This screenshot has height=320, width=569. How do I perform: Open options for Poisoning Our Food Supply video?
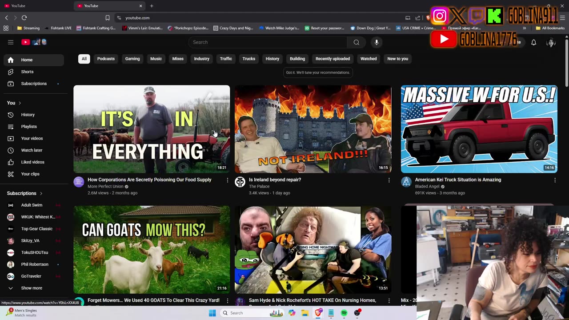[x=227, y=180]
